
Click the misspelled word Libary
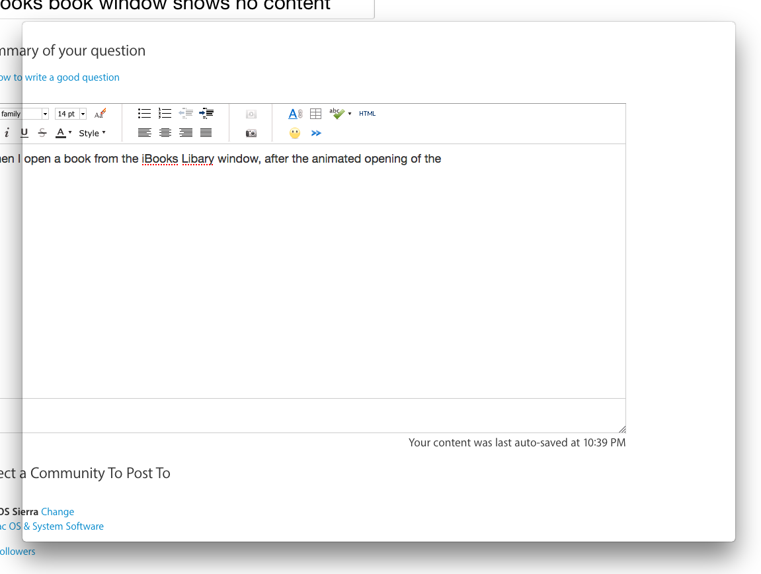(x=198, y=159)
